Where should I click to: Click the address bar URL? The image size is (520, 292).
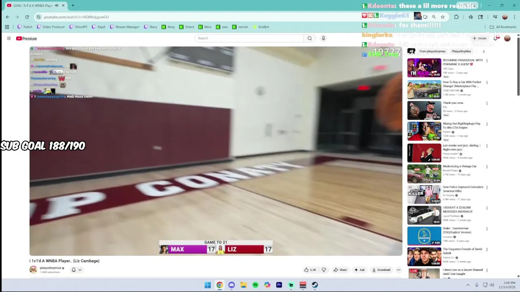pyautogui.click(x=76, y=17)
